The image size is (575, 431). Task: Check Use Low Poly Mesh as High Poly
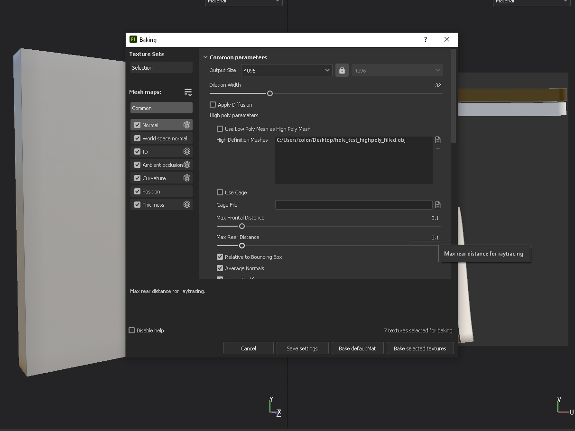coord(220,129)
